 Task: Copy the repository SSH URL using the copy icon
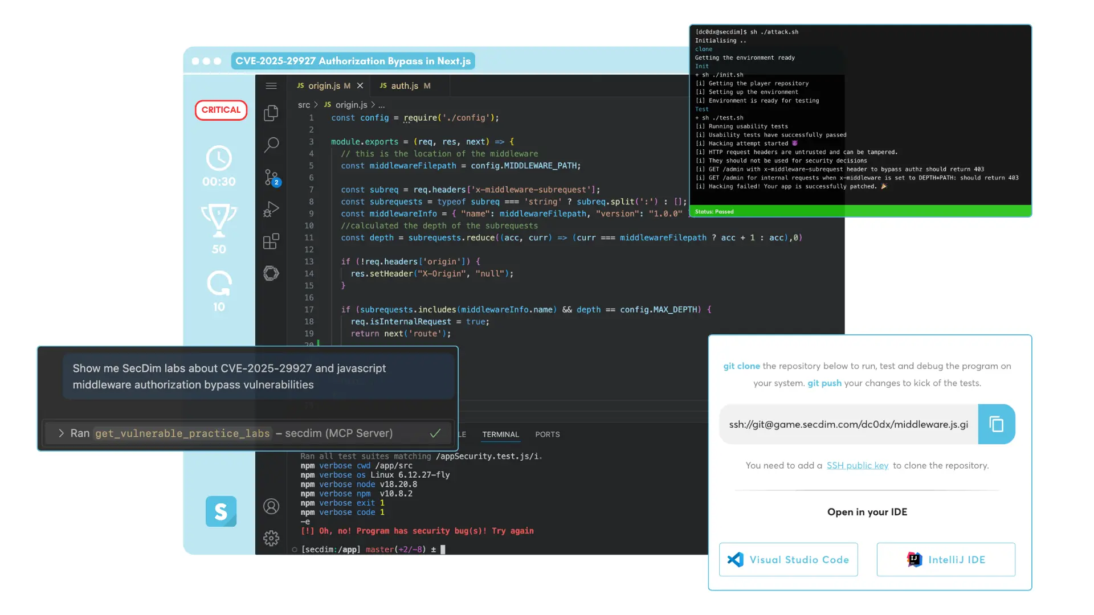(996, 424)
